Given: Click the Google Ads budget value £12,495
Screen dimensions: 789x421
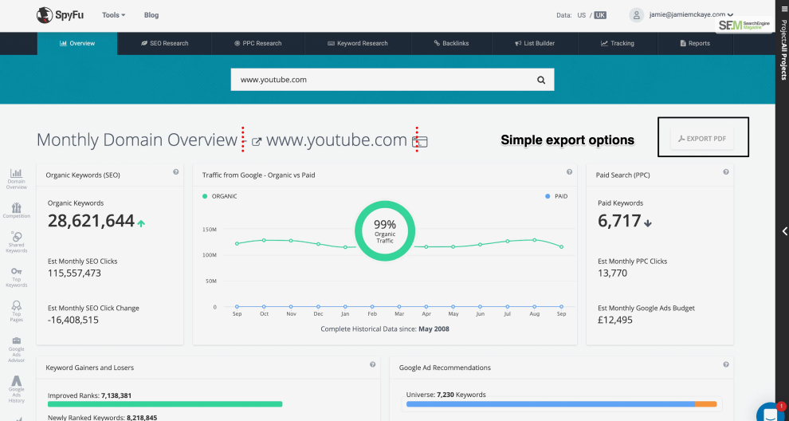Looking at the screenshot, I should (615, 320).
